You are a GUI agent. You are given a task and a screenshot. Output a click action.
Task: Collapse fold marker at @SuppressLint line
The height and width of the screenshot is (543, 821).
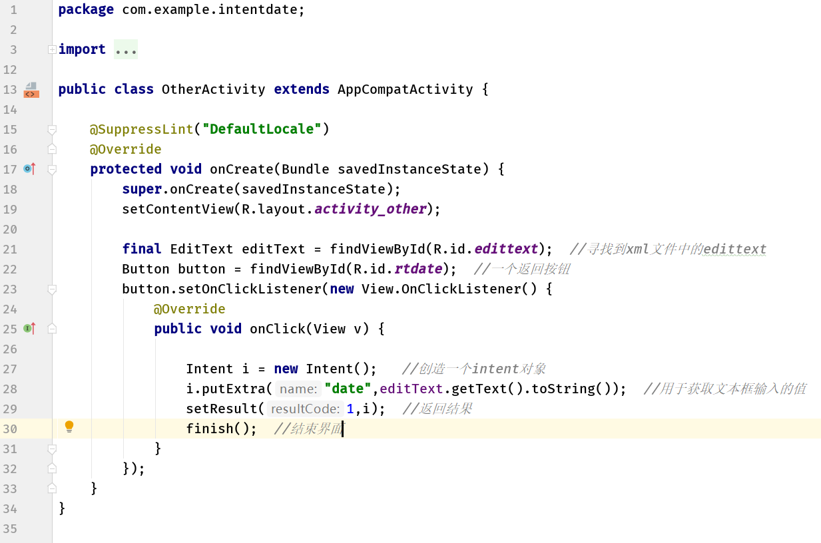(52, 129)
